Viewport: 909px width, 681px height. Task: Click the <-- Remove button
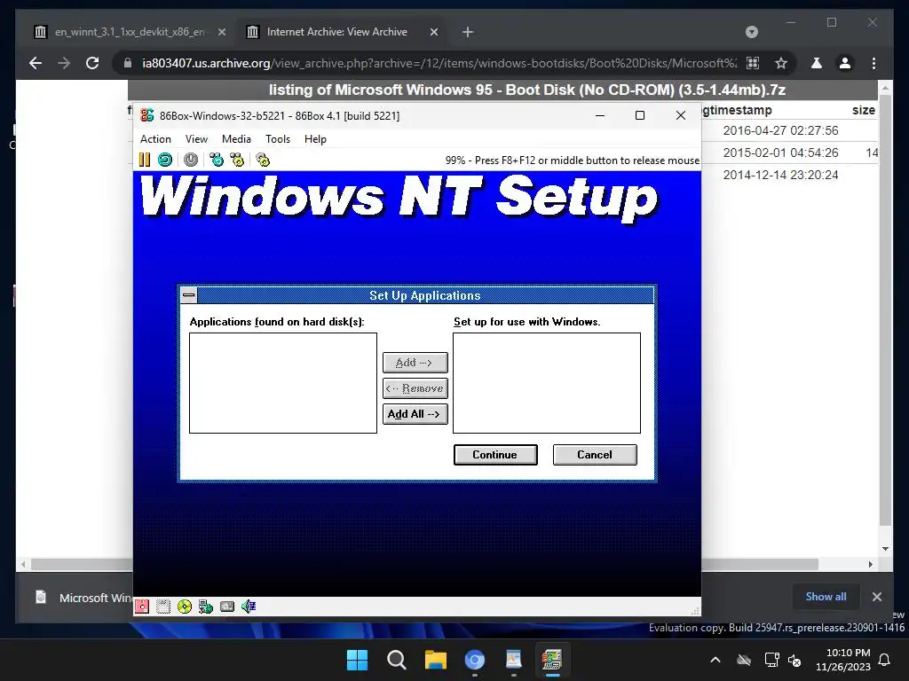tap(415, 388)
